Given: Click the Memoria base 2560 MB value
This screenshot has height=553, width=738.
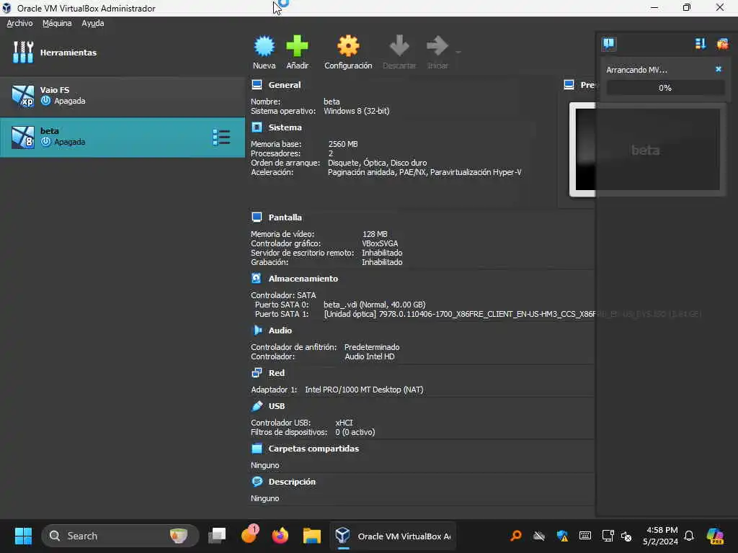Looking at the screenshot, I should (342, 144).
